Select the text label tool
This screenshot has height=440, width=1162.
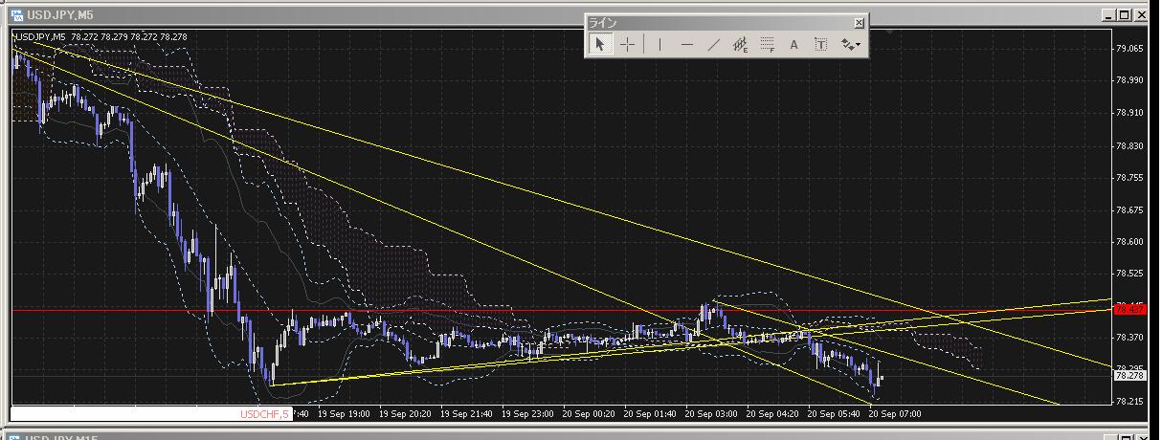pyautogui.click(x=820, y=44)
